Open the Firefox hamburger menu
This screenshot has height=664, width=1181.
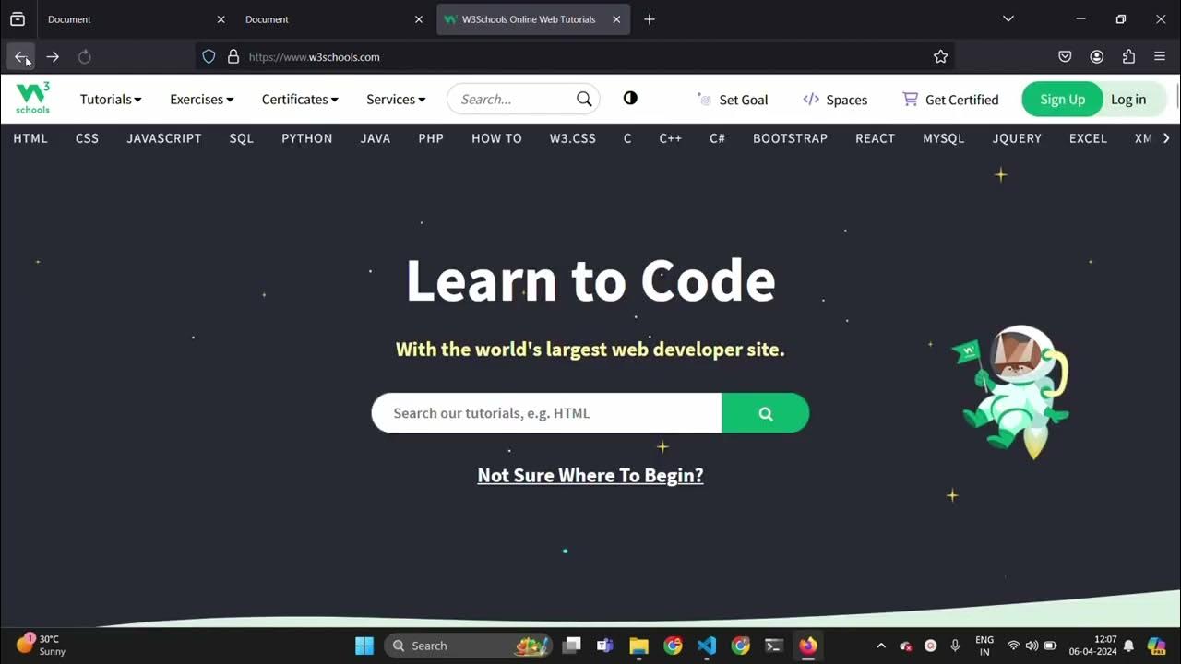[1160, 57]
